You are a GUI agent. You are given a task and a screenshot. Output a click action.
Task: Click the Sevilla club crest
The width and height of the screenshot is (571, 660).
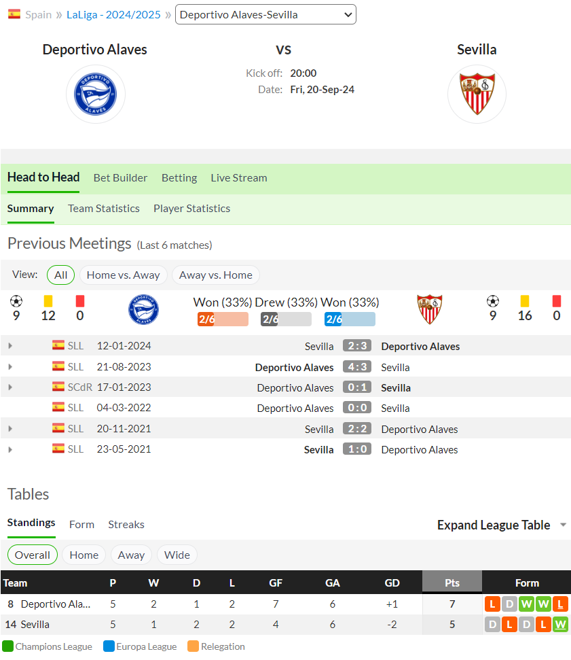[477, 94]
